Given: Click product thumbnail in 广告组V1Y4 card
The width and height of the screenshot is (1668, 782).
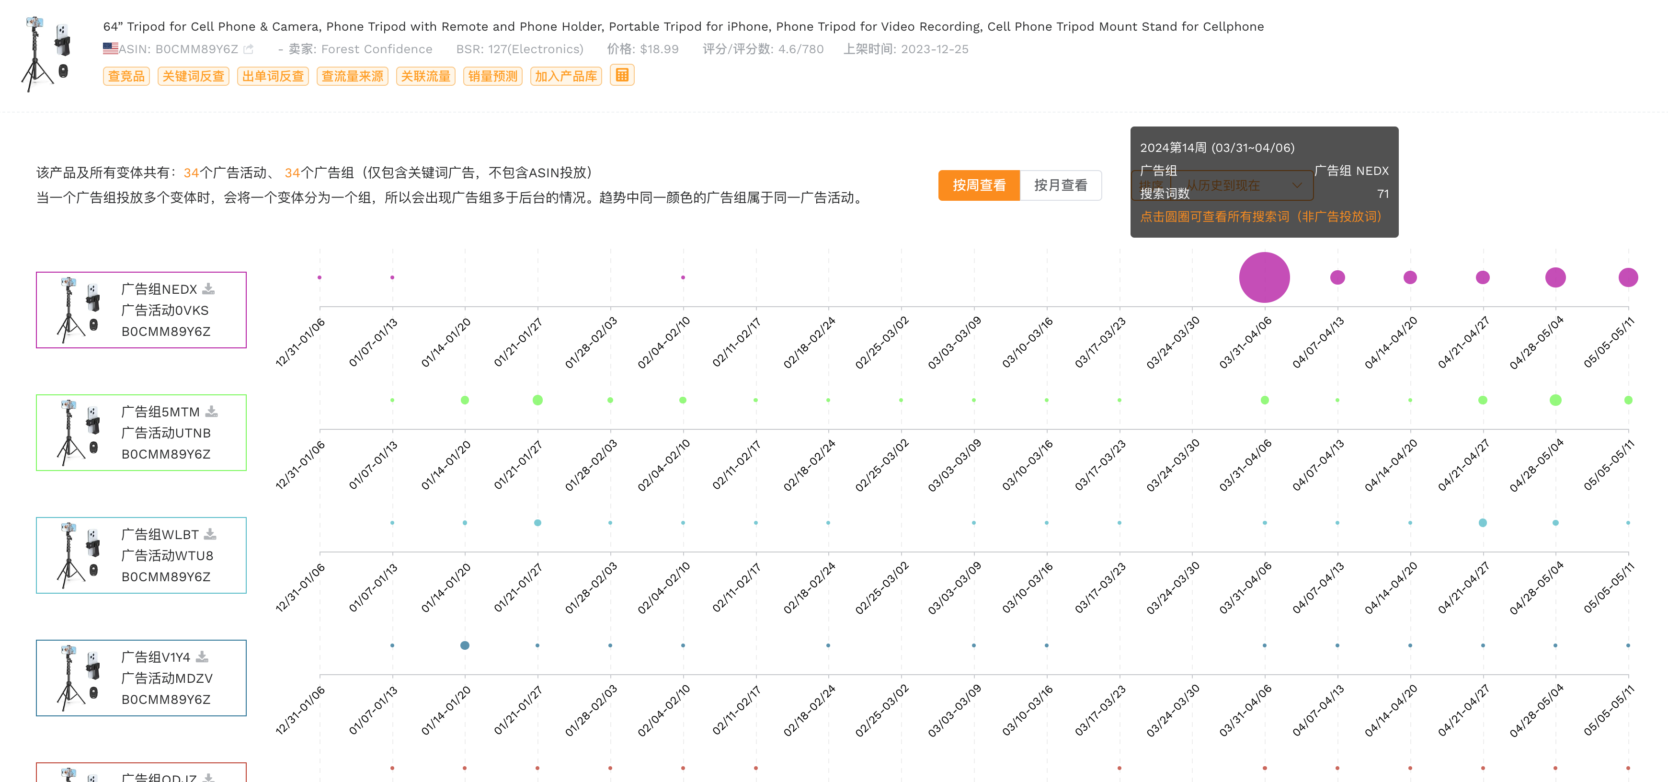Looking at the screenshot, I should pyautogui.click(x=79, y=678).
